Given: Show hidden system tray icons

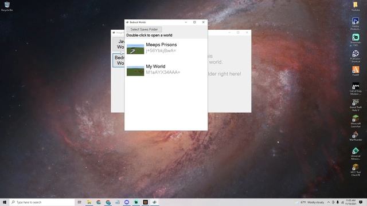Looking at the screenshot, I should click(x=329, y=202).
